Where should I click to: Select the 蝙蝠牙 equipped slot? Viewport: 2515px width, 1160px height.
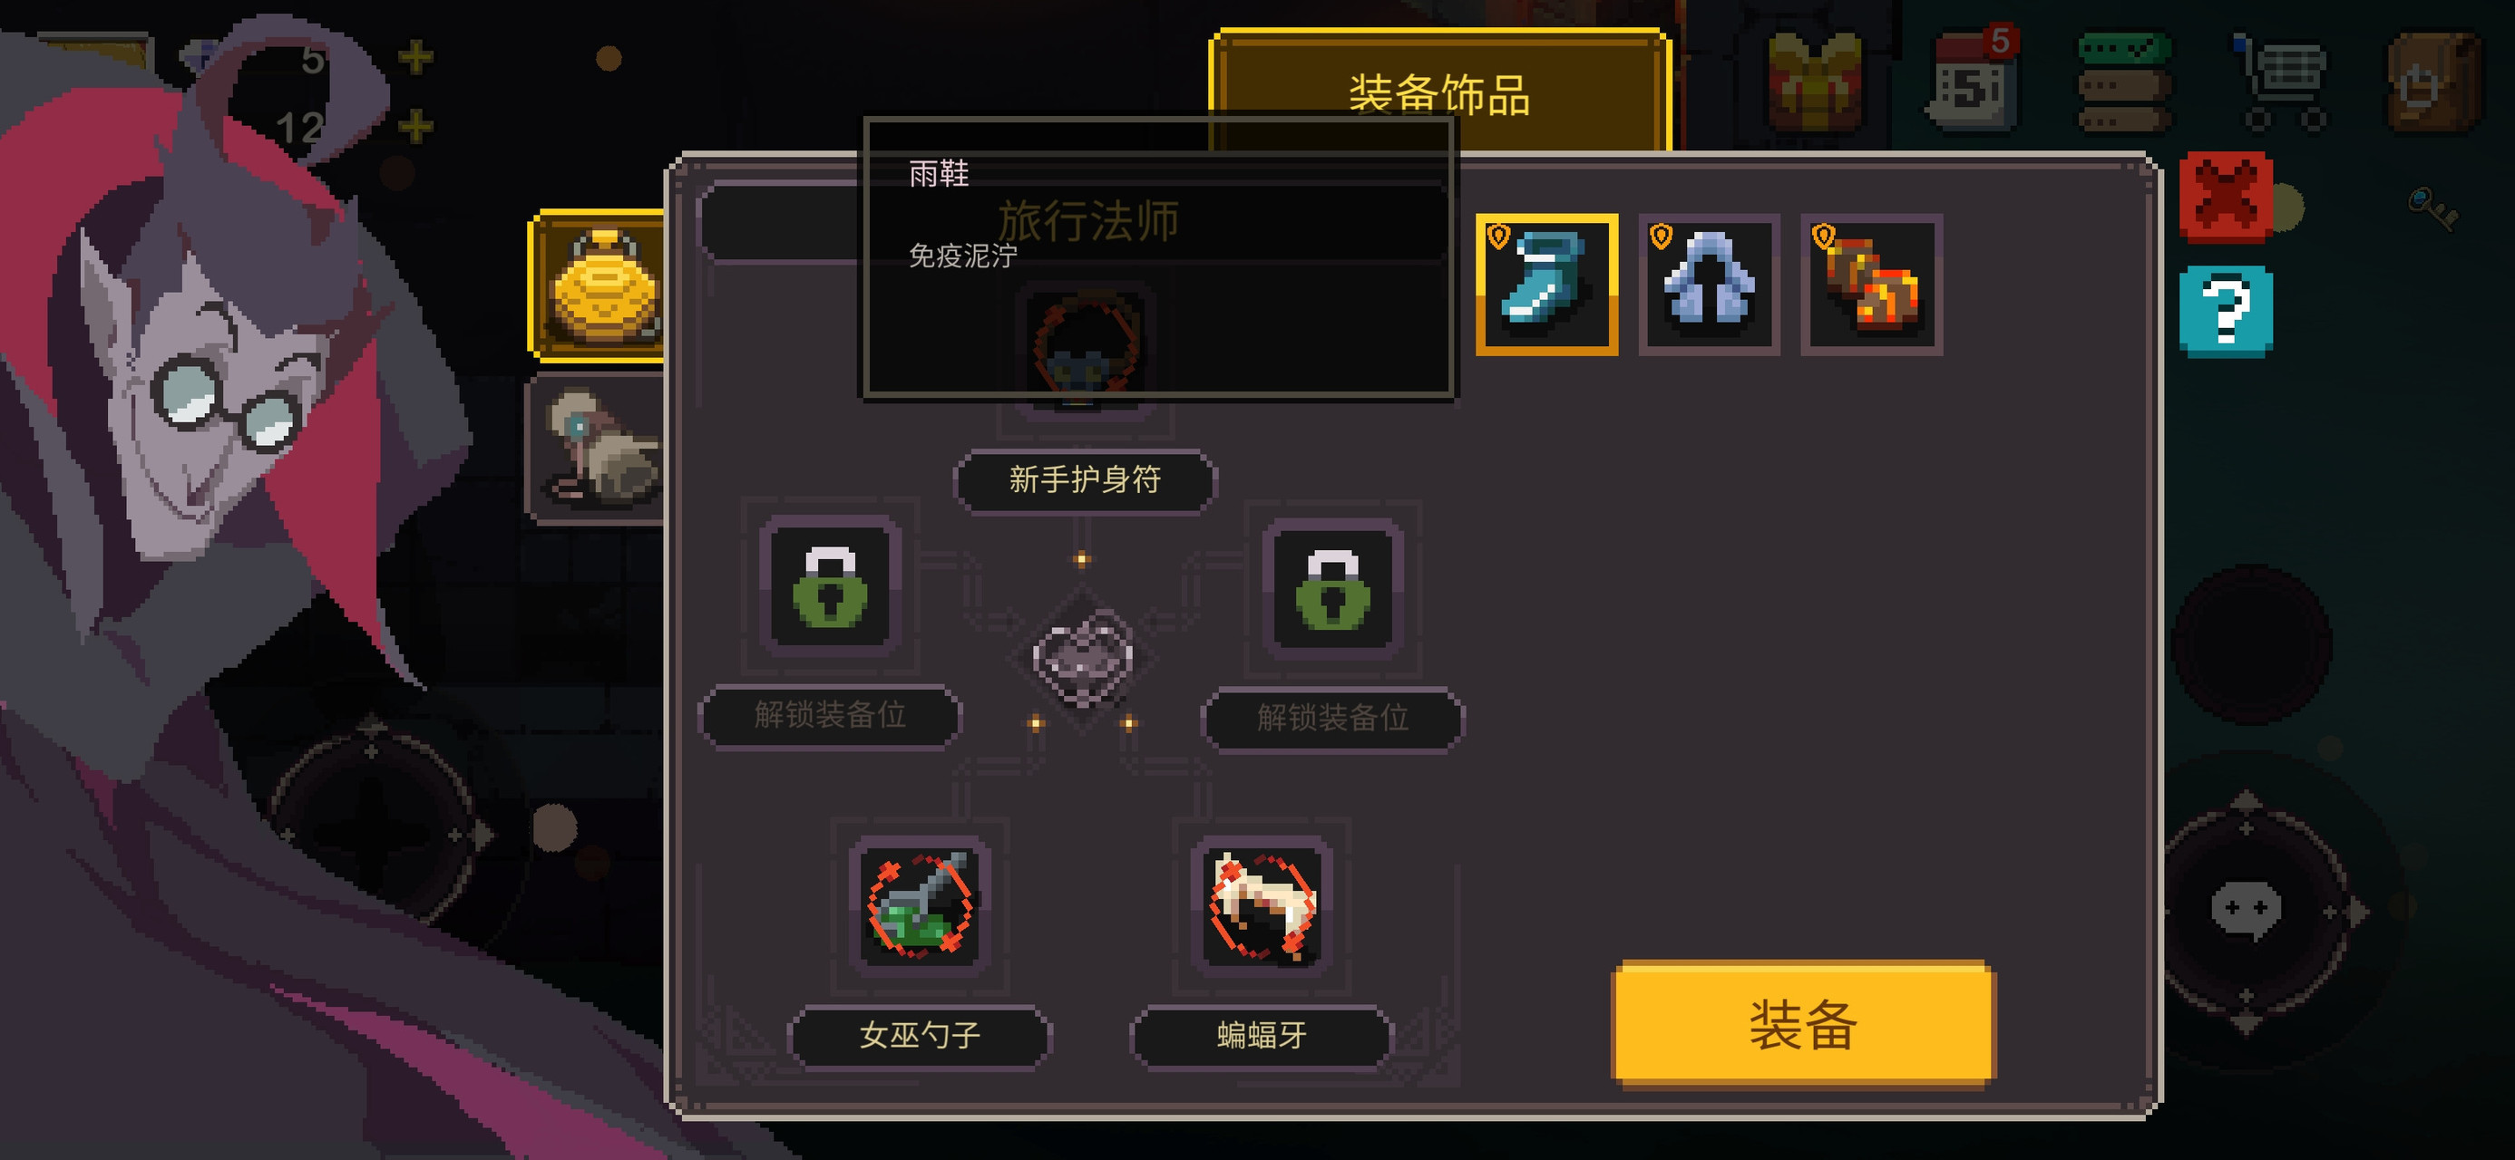[1262, 904]
